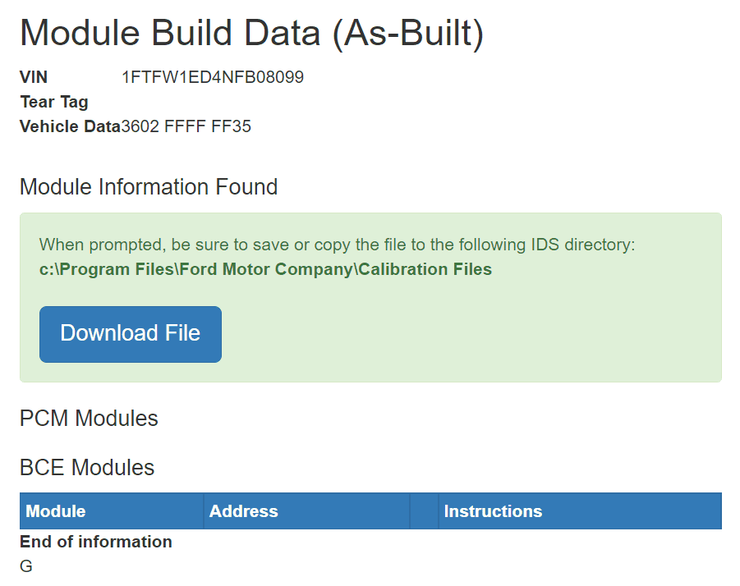Click the BCE Modules section heading

tap(87, 468)
